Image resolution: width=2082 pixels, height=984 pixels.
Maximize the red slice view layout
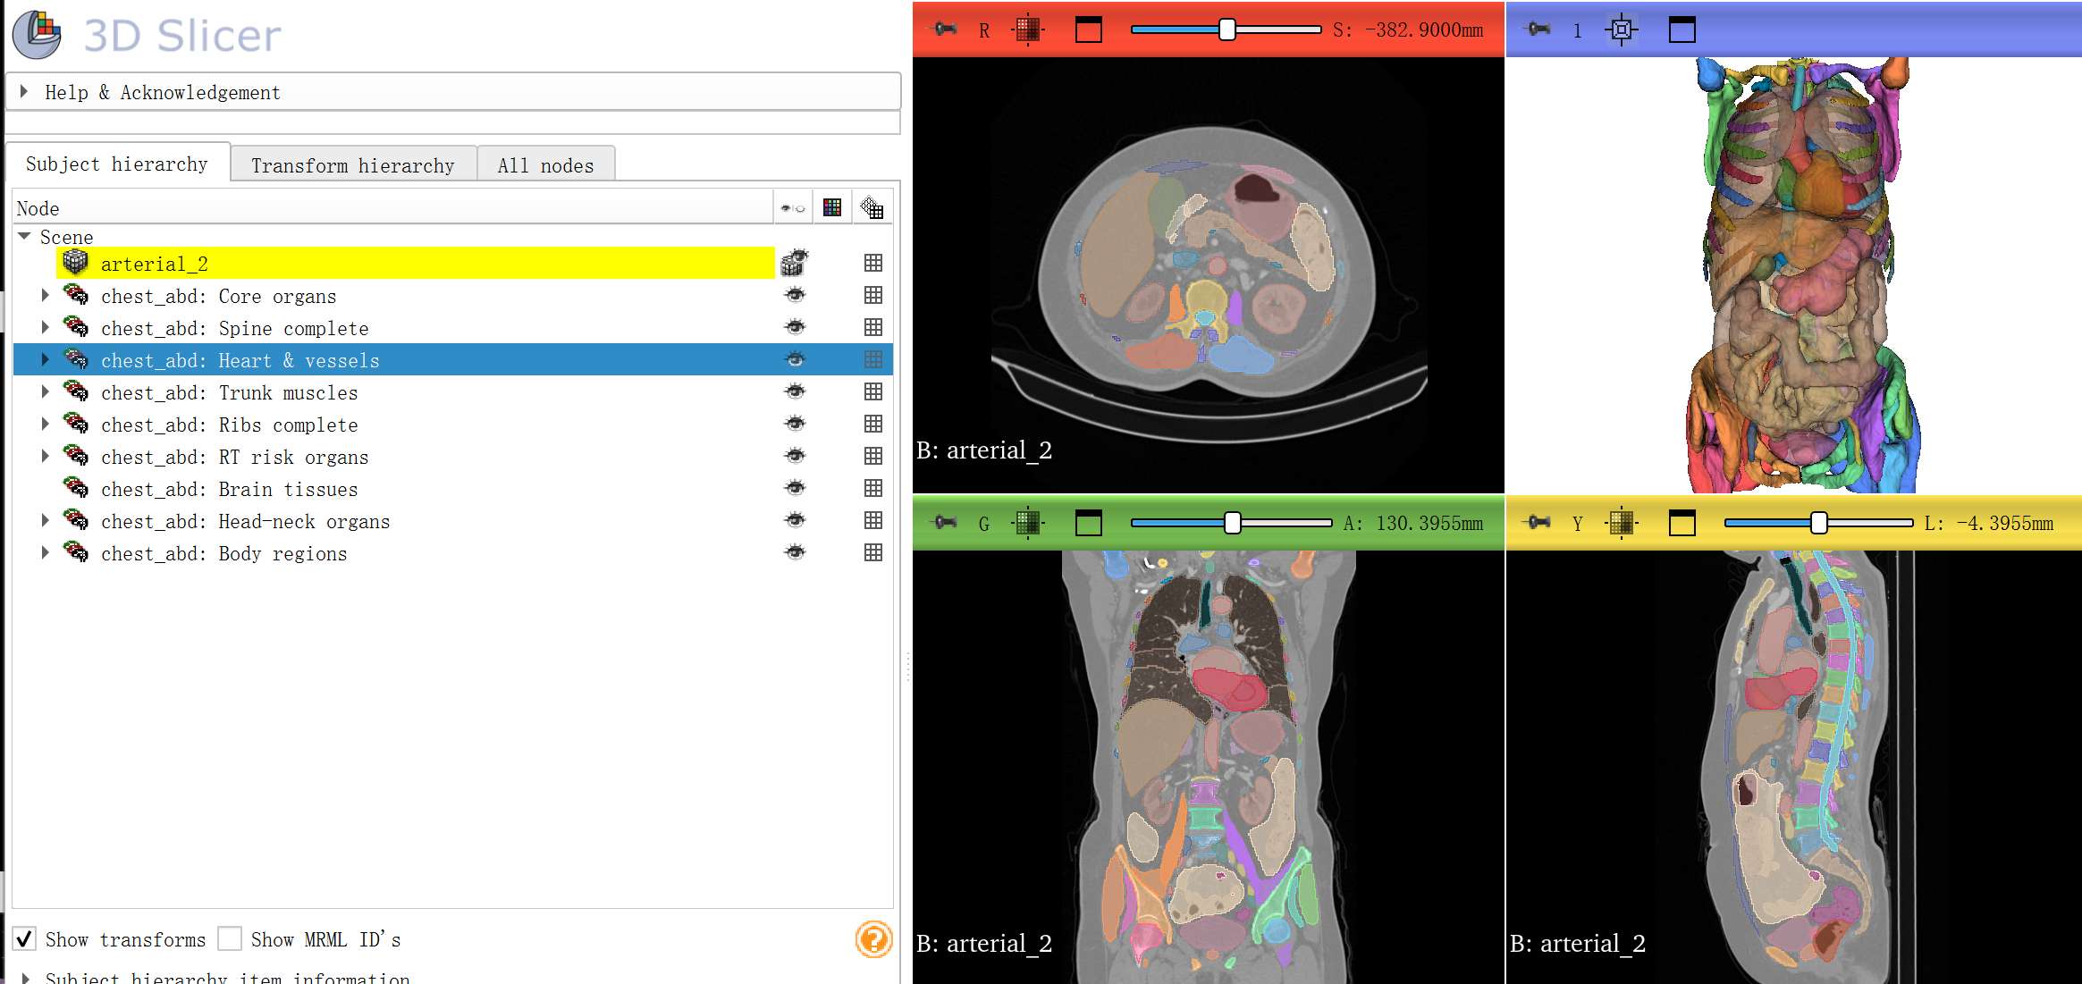[x=1088, y=29]
